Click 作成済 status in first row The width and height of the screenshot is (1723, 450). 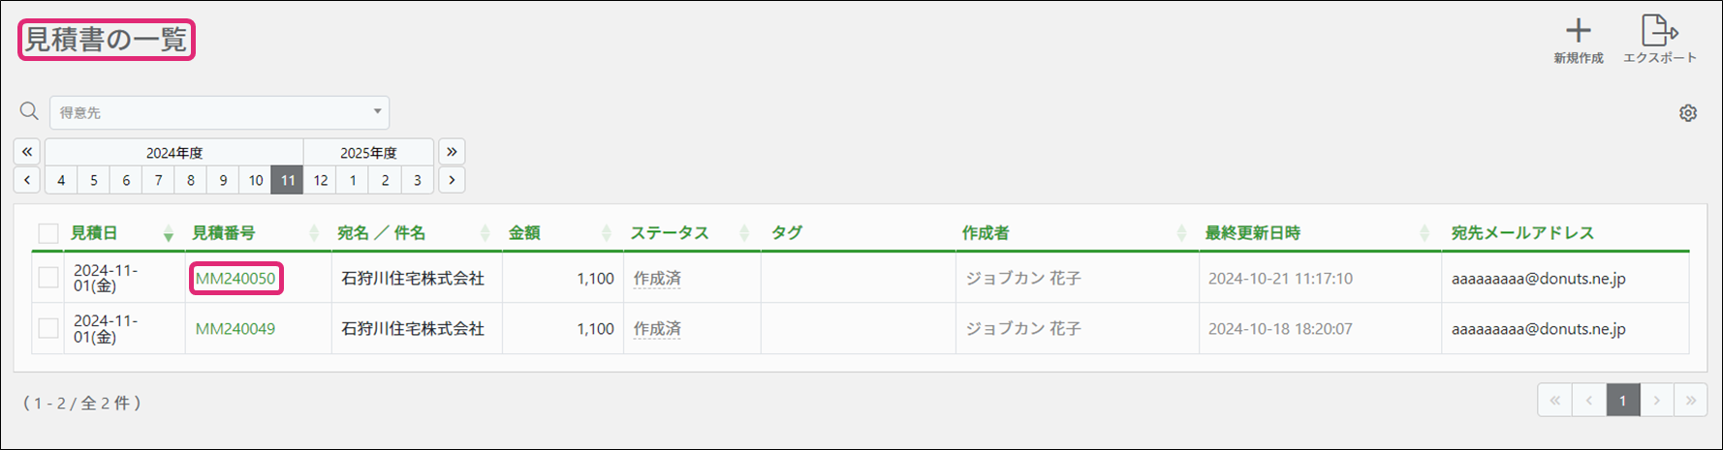657,279
